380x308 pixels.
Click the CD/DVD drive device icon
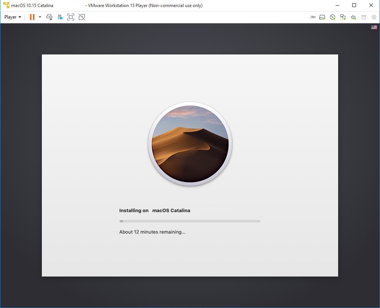click(332, 17)
